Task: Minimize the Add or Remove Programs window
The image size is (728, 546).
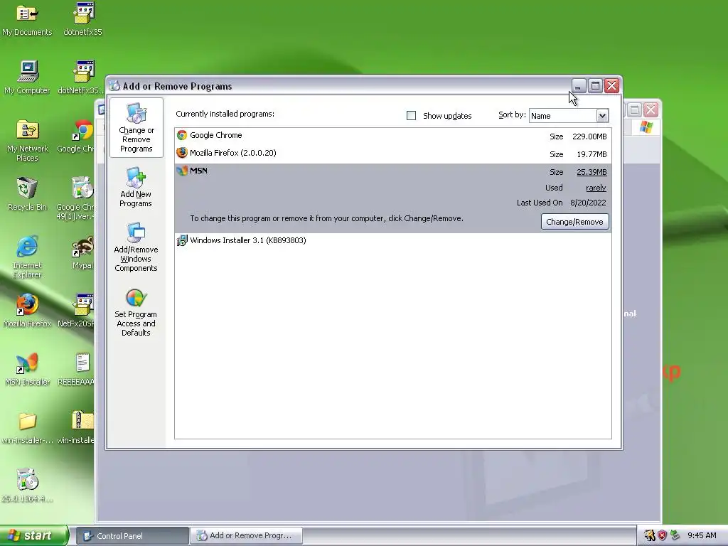Action: click(x=579, y=86)
